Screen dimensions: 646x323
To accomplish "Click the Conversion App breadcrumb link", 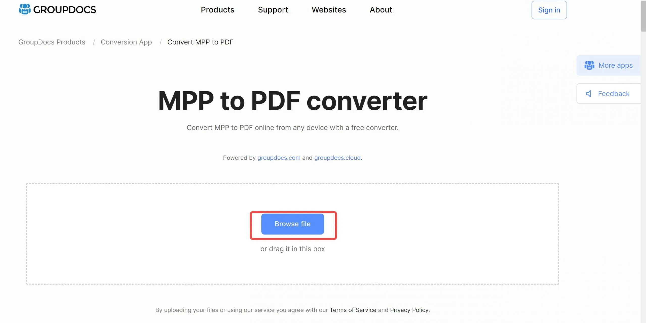I will pyautogui.click(x=126, y=42).
